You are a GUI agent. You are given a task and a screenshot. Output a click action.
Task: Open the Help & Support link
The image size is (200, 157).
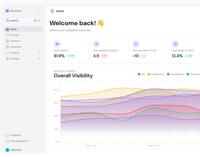pyautogui.click(x=18, y=141)
